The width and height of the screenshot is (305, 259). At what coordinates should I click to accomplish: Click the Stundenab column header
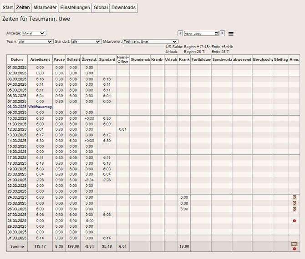[x=140, y=59]
